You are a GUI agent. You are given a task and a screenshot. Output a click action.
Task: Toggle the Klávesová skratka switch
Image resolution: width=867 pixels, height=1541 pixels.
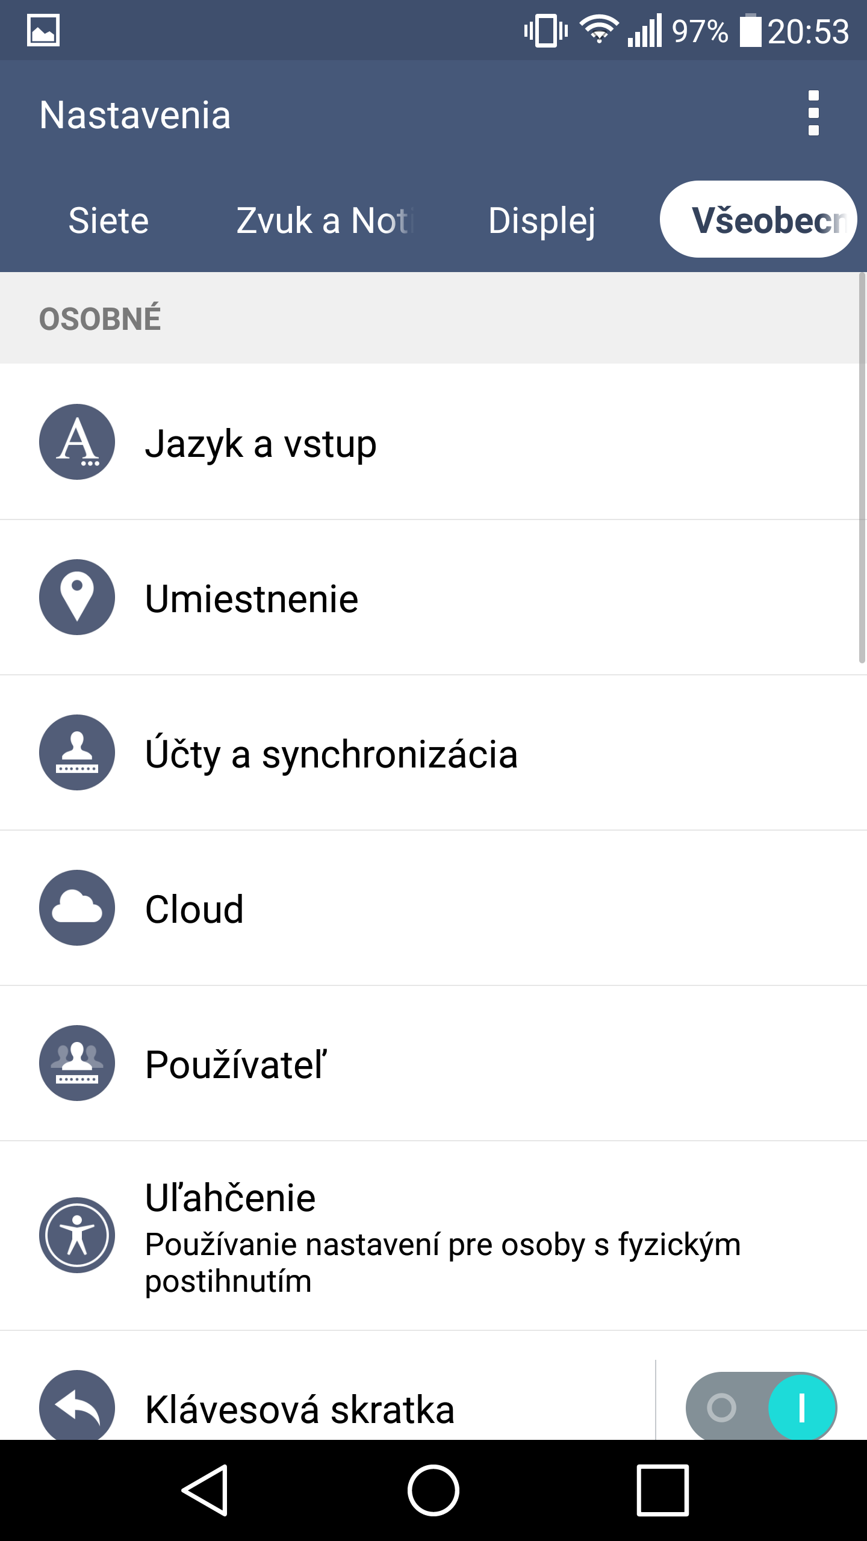761,1407
